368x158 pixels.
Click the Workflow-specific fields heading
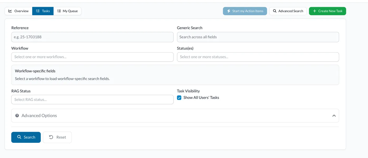35,71
